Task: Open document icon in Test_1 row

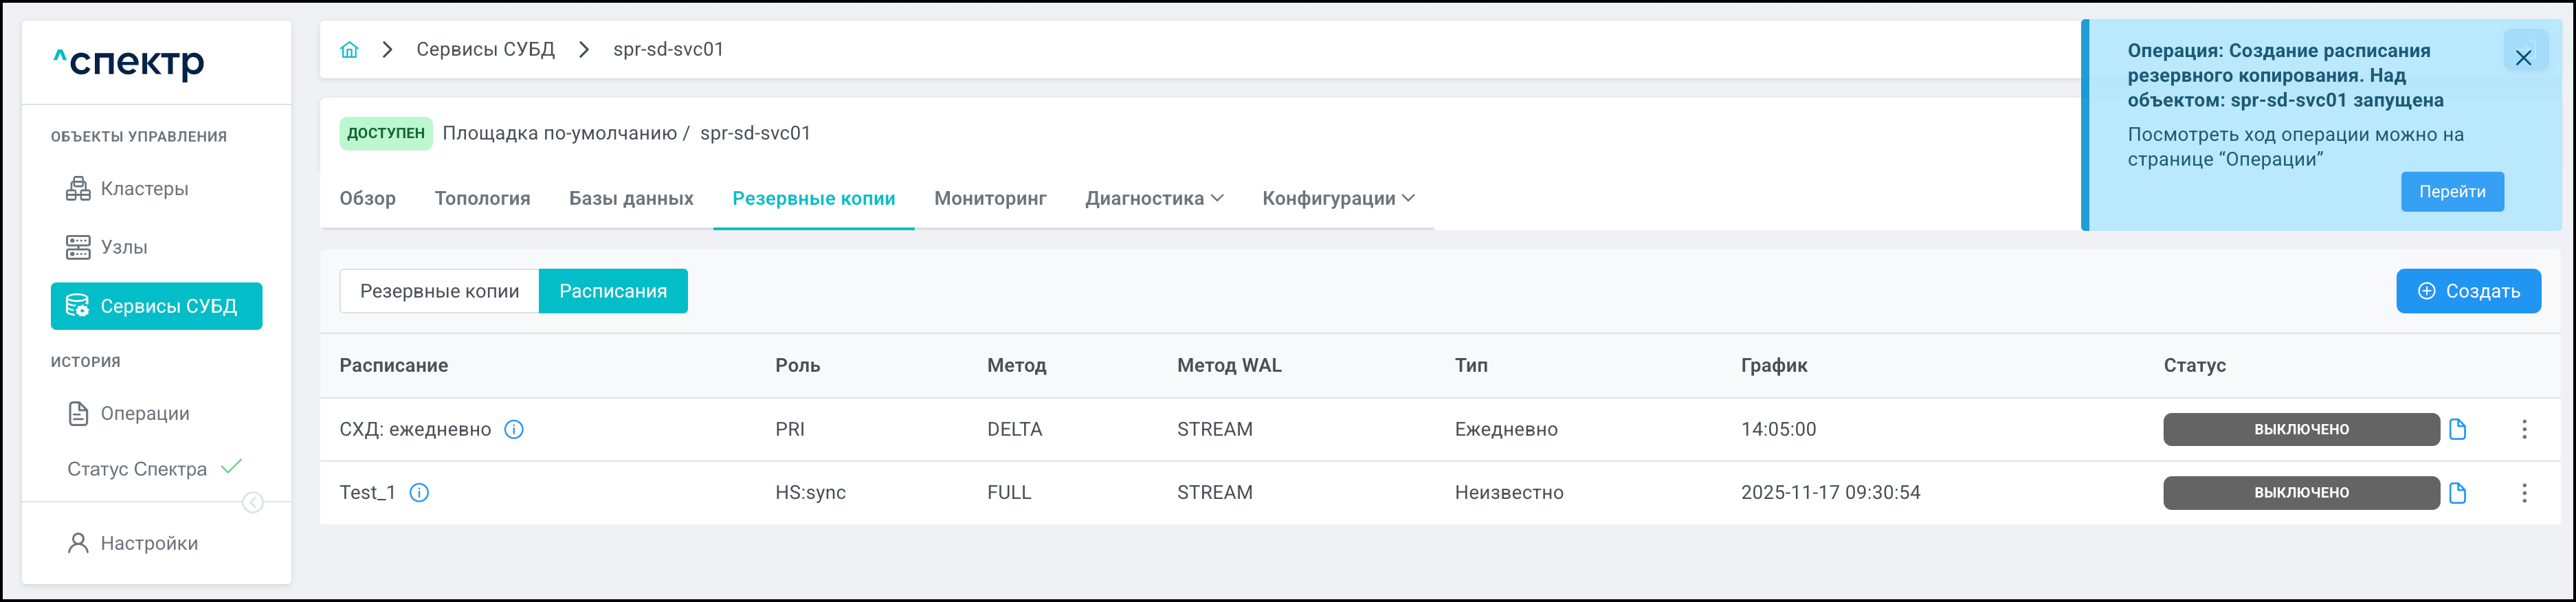Action: click(x=2458, y=493)
